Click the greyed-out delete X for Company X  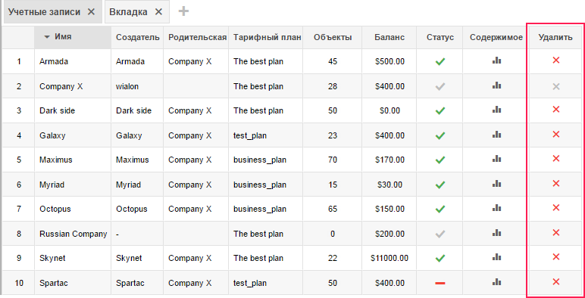tap(556, 87)
